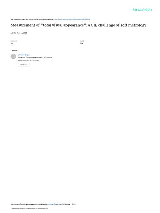Click the "user has requested enhancement" note
The width and height of the screenshot is (160, 213).
tap(30, 208)
